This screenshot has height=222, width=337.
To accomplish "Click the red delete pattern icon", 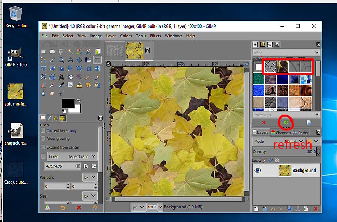I will tap(264, 122).
